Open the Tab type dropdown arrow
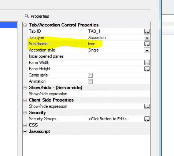The height and width of the screenshot is (156, 174). pyautogui.click(x=147, y=38)
